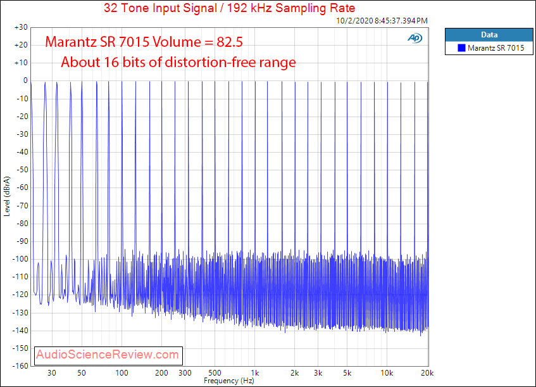Click 'About 16 bits of distortion-free range' annotation
Viewport: 536px width, 387px height.
178,62
